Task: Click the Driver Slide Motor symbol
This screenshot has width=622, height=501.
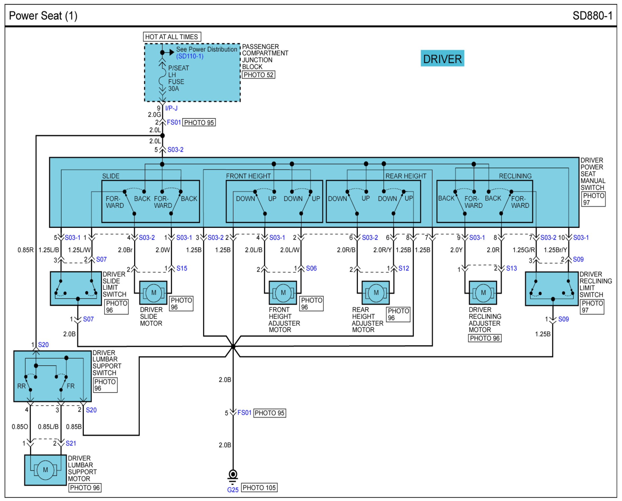Action: tap(153, 293)
